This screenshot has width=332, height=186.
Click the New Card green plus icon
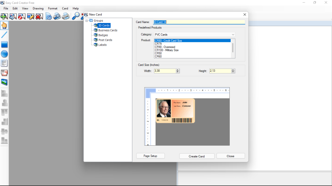click(4, 16)
